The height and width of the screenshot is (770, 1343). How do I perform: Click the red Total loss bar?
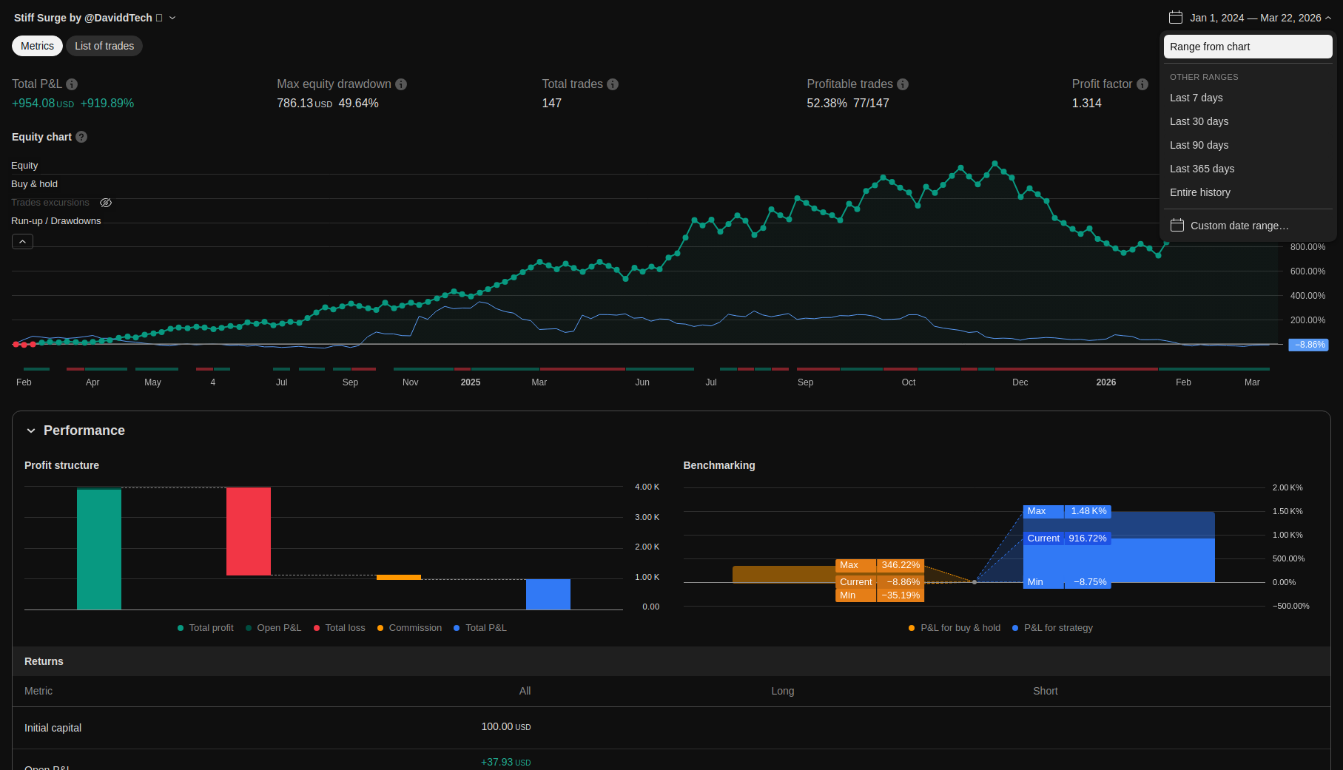point(249,531)
